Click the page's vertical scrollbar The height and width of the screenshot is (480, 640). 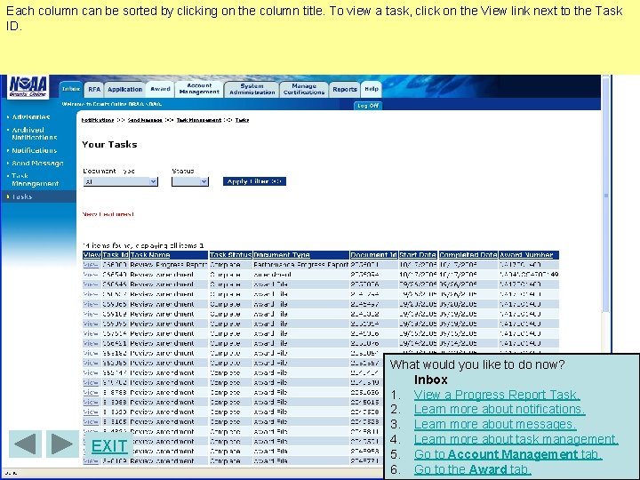606,196
